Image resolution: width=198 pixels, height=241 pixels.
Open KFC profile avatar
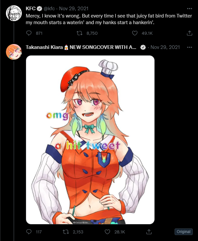14,13
